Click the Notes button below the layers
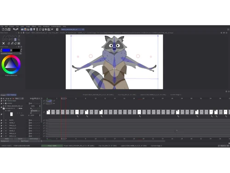Screen dimensions: 230x173 click(x=7, y=139)
